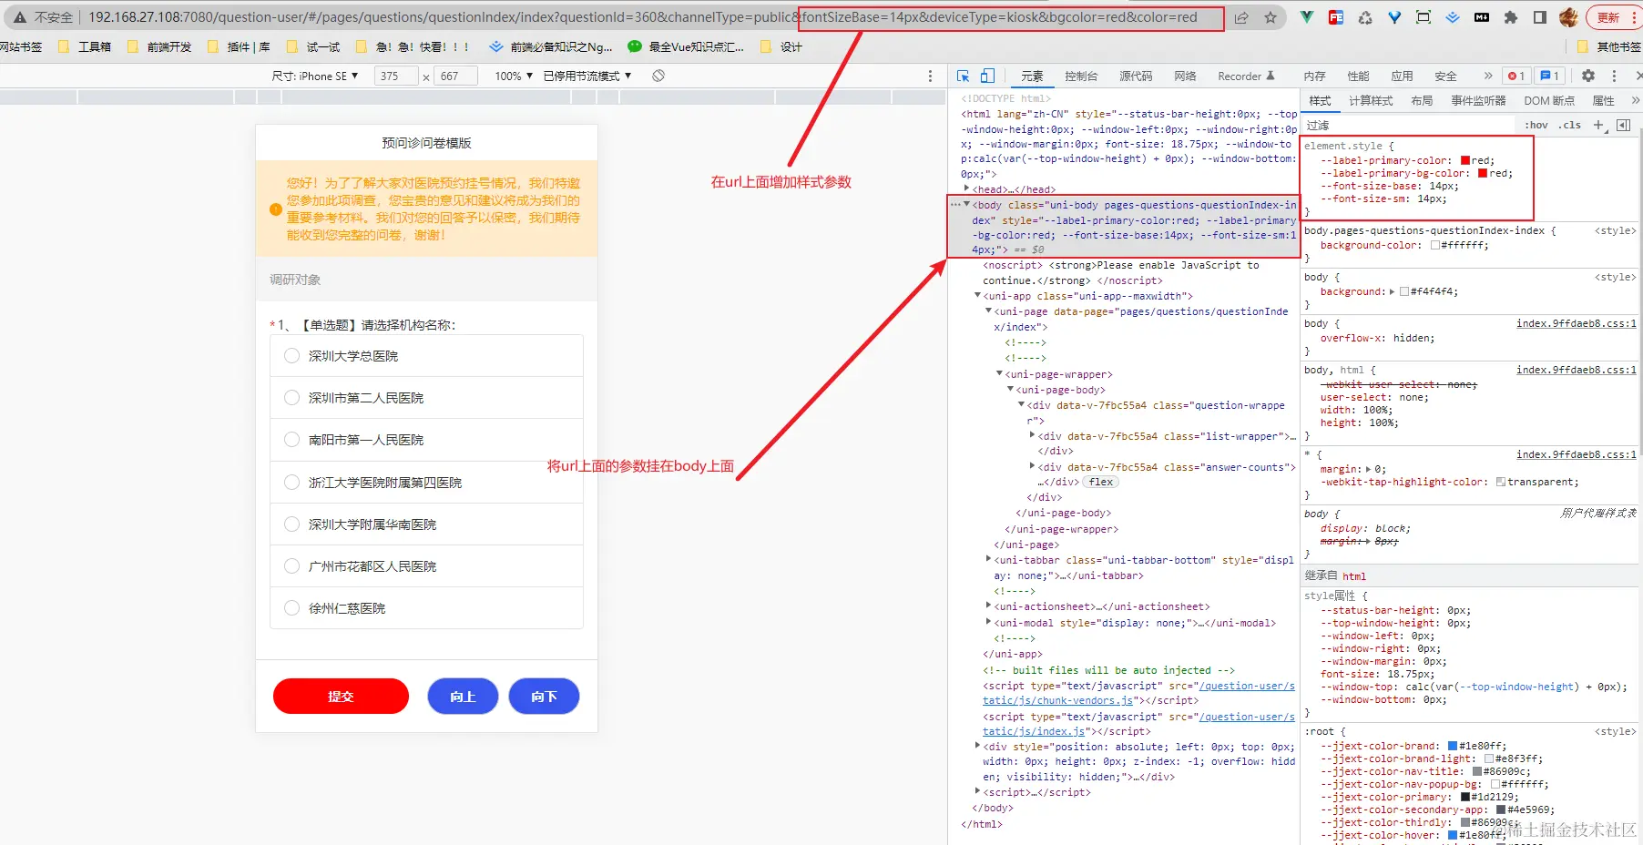Click the blue V-shaped extension icon
The width and height of the screenshot is (1643, 845).
click(x=1394, y=17)
